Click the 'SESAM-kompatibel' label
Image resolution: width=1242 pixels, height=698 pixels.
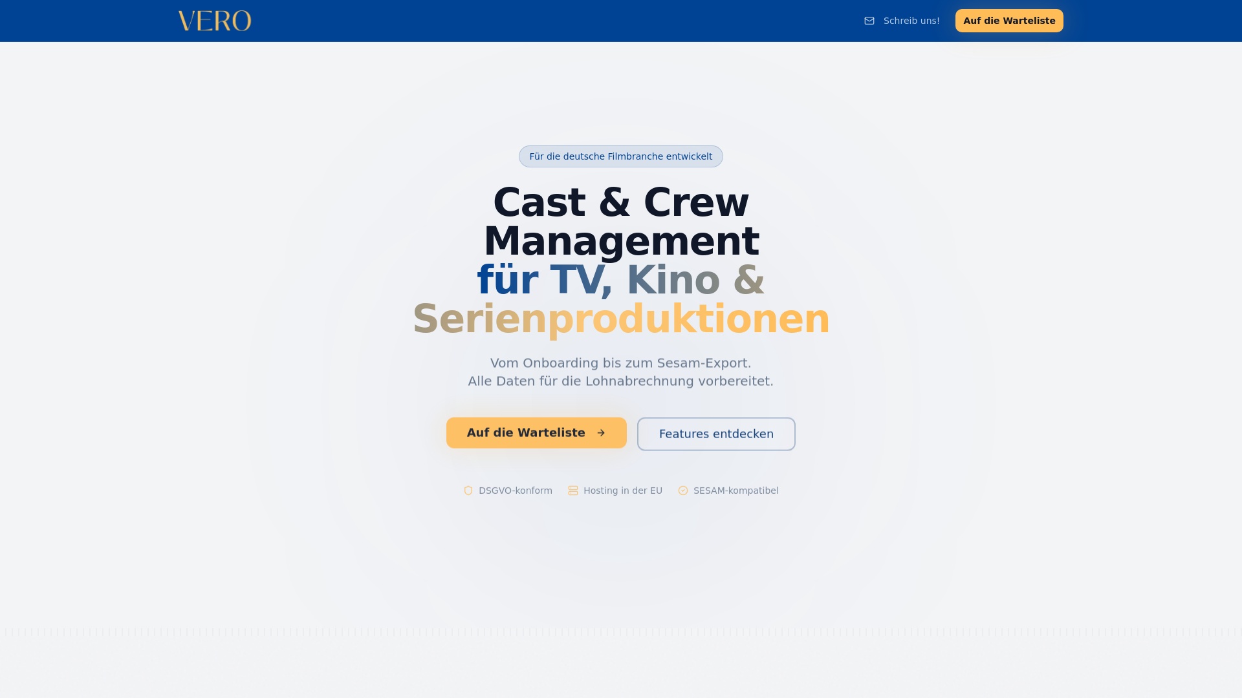(x=735, y=491)
